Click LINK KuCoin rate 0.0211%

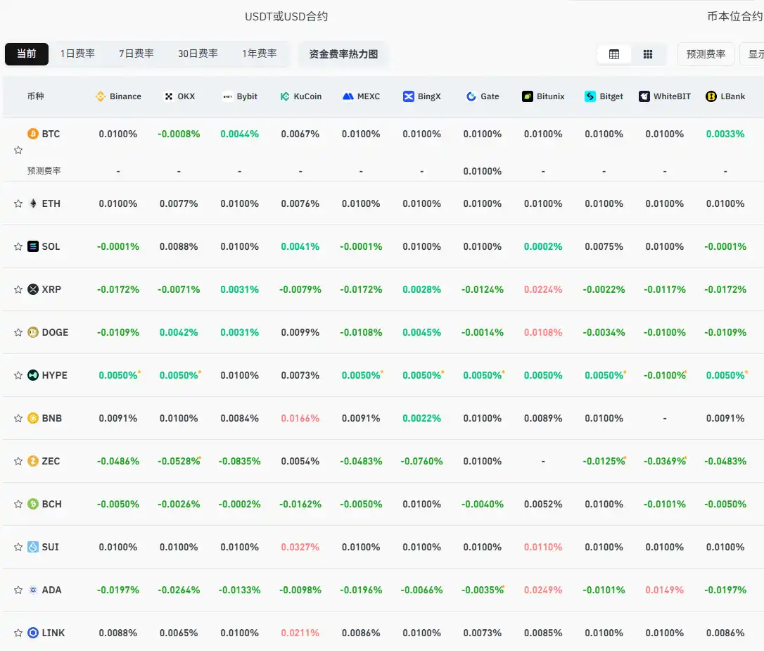(300, 633)
